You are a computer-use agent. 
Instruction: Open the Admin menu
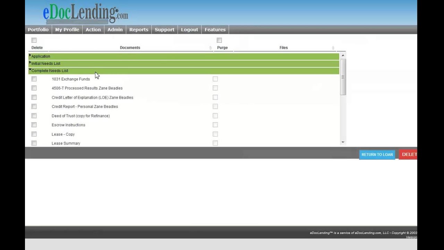115,30
